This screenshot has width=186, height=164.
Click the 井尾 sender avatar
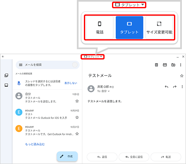coord(91,89)
